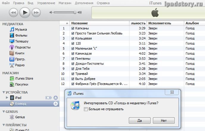
Task: Open the Файл menu
Action: [x=6, y=3]
